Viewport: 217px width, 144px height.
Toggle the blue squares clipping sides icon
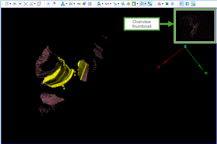pyautogui.click(x=150, y=4)
